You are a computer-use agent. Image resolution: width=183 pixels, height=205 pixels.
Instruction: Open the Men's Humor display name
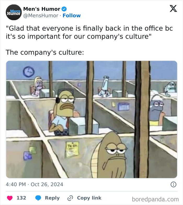[42, 9]
